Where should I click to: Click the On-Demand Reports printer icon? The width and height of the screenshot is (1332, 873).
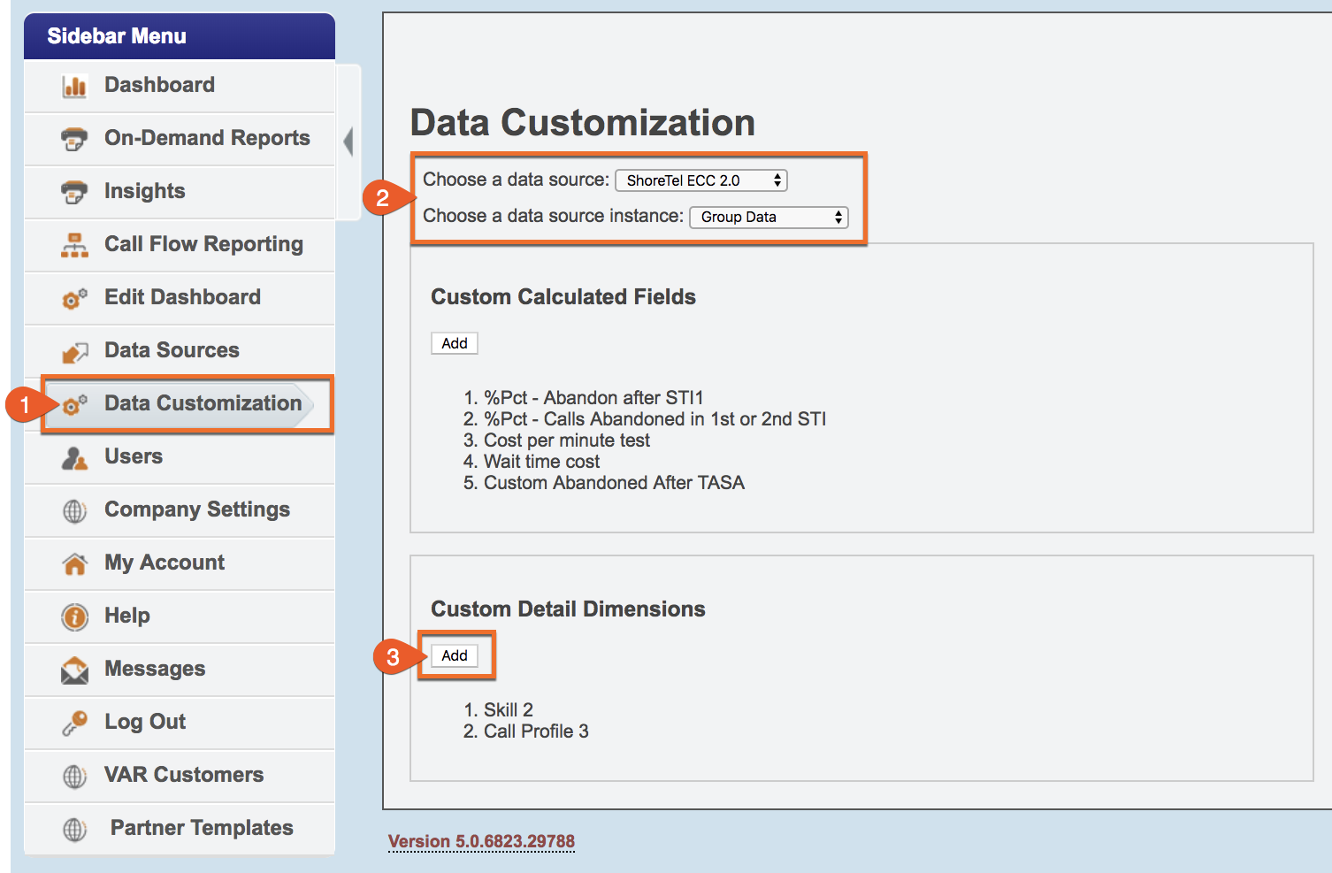click(74, 139)
